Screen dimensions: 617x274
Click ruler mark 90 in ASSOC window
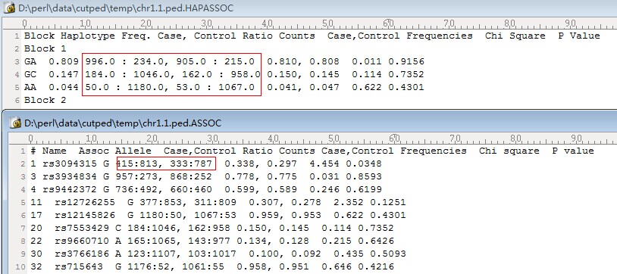(x=576, y=139)
